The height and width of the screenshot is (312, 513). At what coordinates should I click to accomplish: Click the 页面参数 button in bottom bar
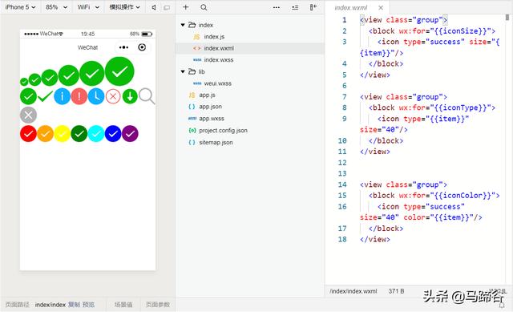click(158, 305)
